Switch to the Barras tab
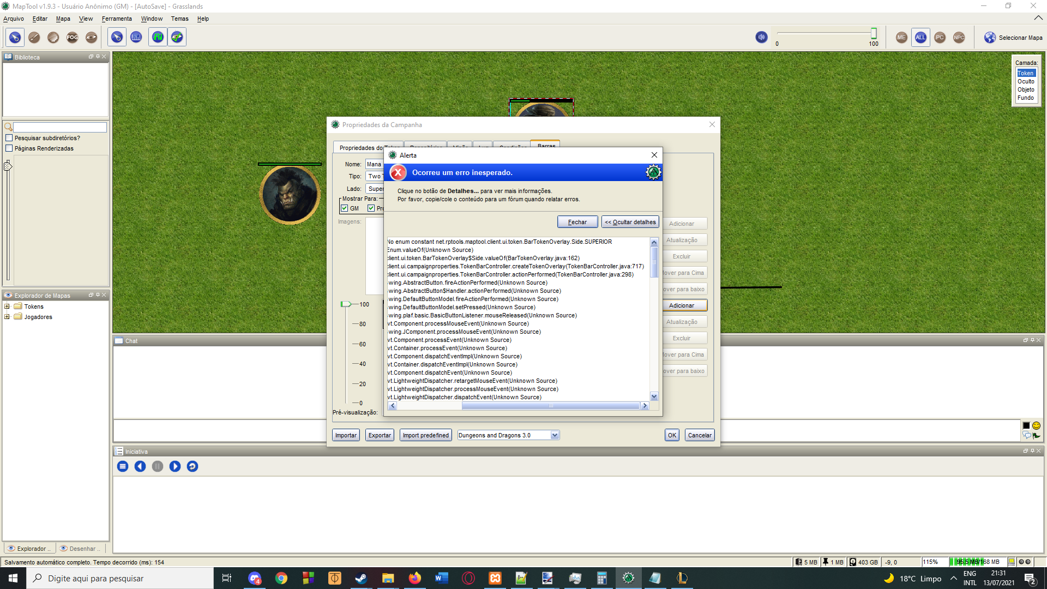The width and height of the screenshot is (1047, 589). (x=545, y=146)
